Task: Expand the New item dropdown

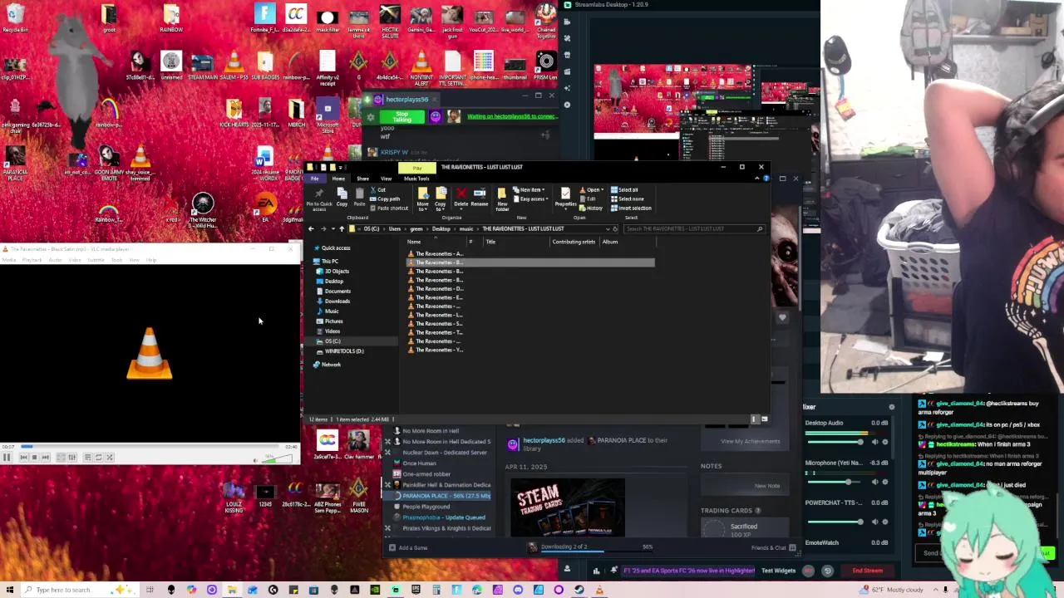Action: click(530, 189)
